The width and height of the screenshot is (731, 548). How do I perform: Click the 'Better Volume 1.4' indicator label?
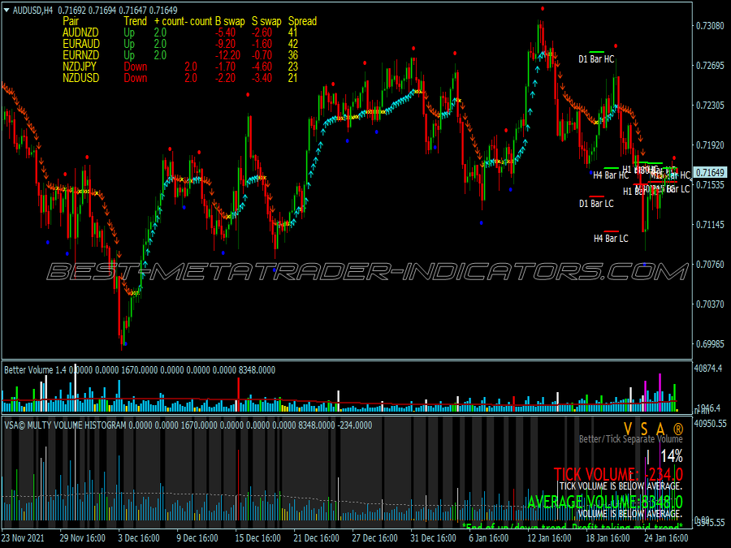pyautogui.click(x=35, y=370)
